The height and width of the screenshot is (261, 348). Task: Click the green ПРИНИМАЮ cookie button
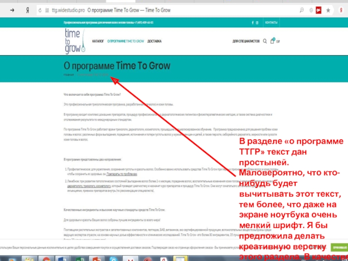point(340,248)
